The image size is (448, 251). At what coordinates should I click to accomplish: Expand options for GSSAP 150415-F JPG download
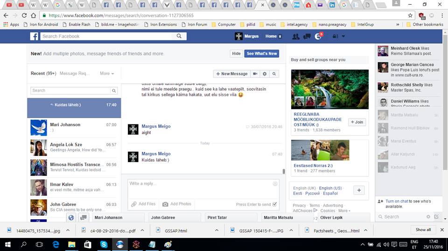pyautogui.click(x=291, y=230)
